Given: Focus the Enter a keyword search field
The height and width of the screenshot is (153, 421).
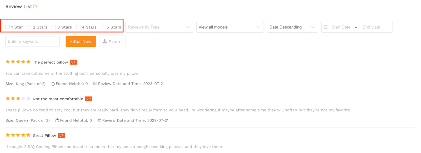Looking at the screenshot, I should tap(32, 41).
